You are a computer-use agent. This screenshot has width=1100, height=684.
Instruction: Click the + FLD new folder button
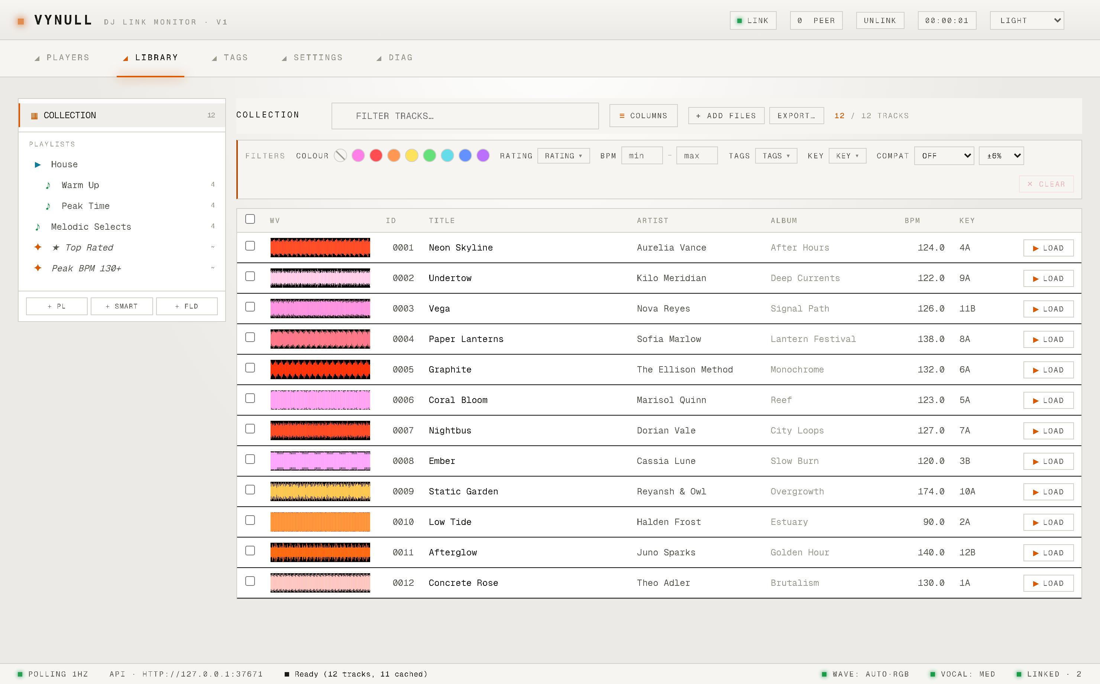point(187,306)
